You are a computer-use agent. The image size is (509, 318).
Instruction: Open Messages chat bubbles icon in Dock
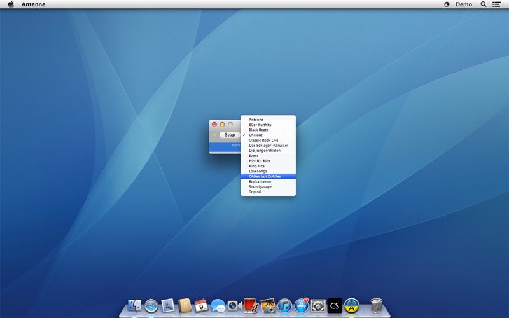pyautogui.click(x=218, y=306)
